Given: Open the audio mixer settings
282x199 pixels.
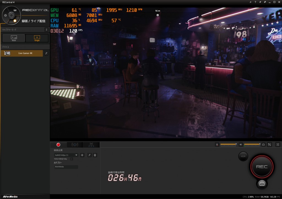Looking at the screenshot, I should pos(269,144).
